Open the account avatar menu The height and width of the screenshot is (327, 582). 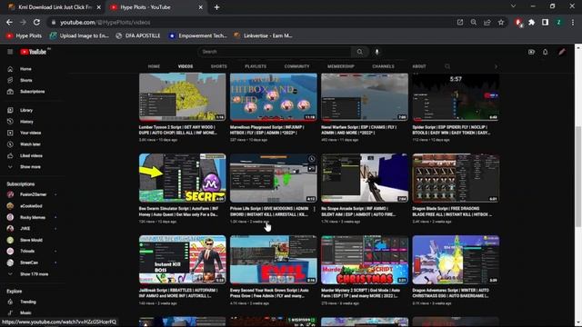tap(562, 52)
